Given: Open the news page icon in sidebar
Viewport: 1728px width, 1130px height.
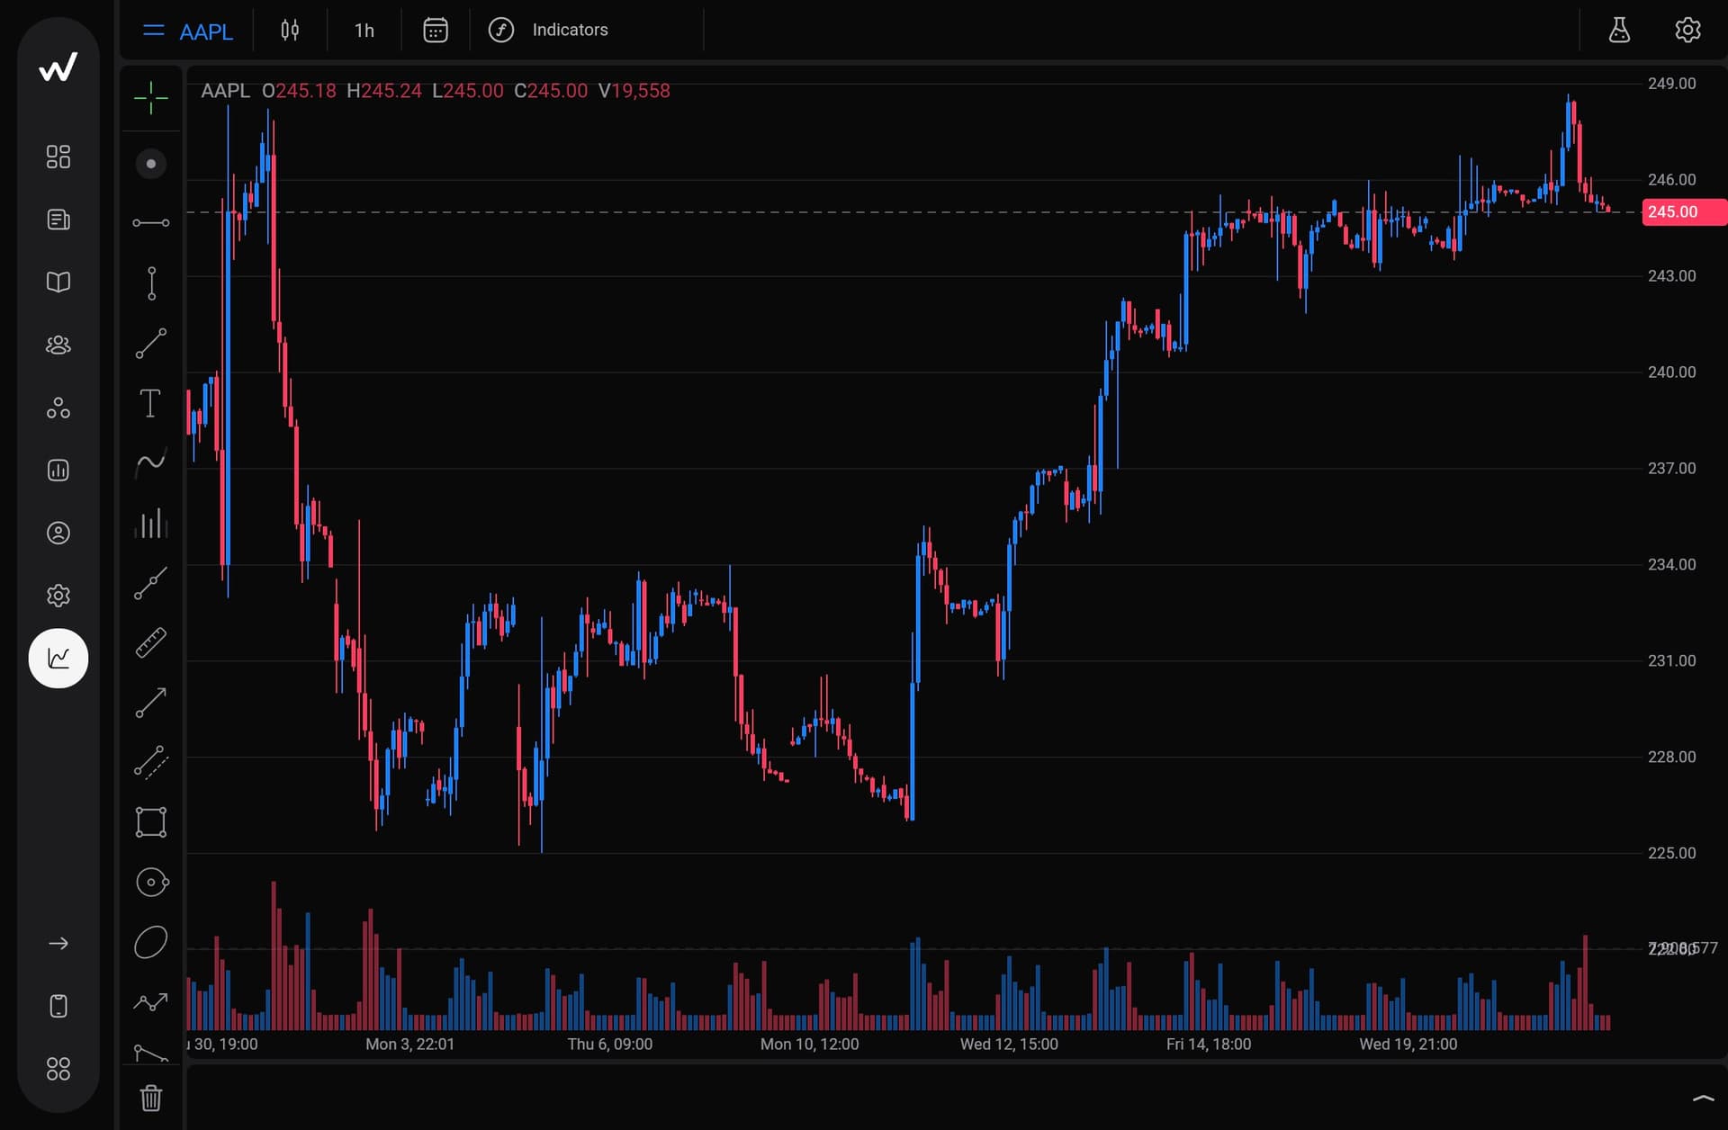Looking at the screenshot, I should tap(58, 220).
